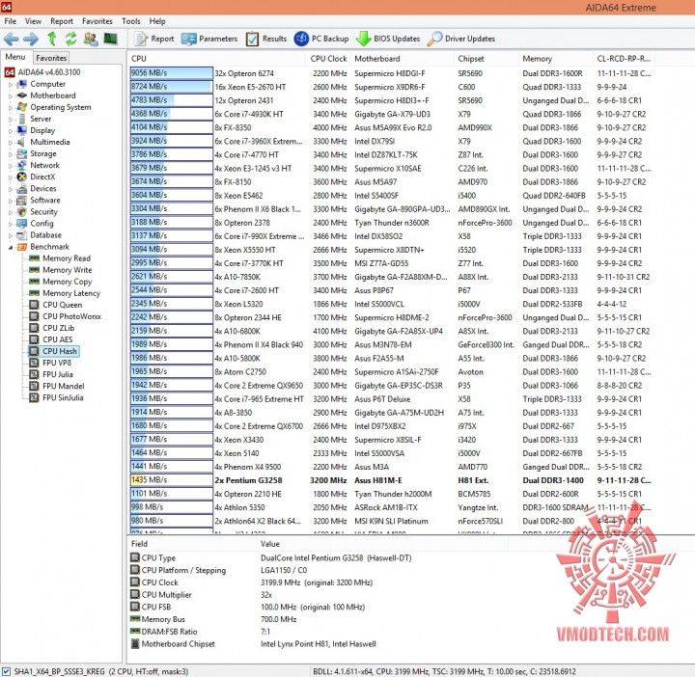This screenshot has width=695, height=677.
Task: Open the Report menu
Action: [62, 21]
